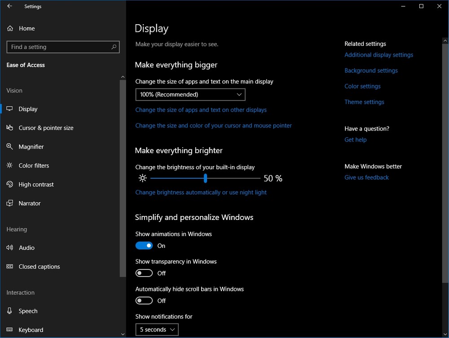The width and height of the screenshot is (449, 338).
Task: Click the sidebar scroll up arrow
Action: coord(123,77)
